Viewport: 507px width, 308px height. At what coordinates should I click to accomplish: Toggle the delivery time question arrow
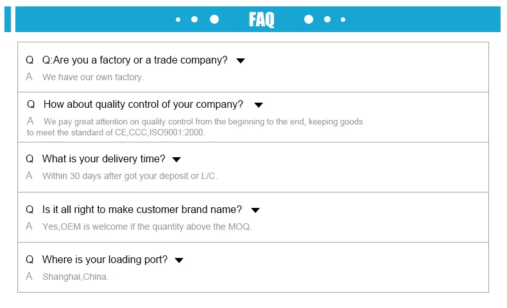176,160
